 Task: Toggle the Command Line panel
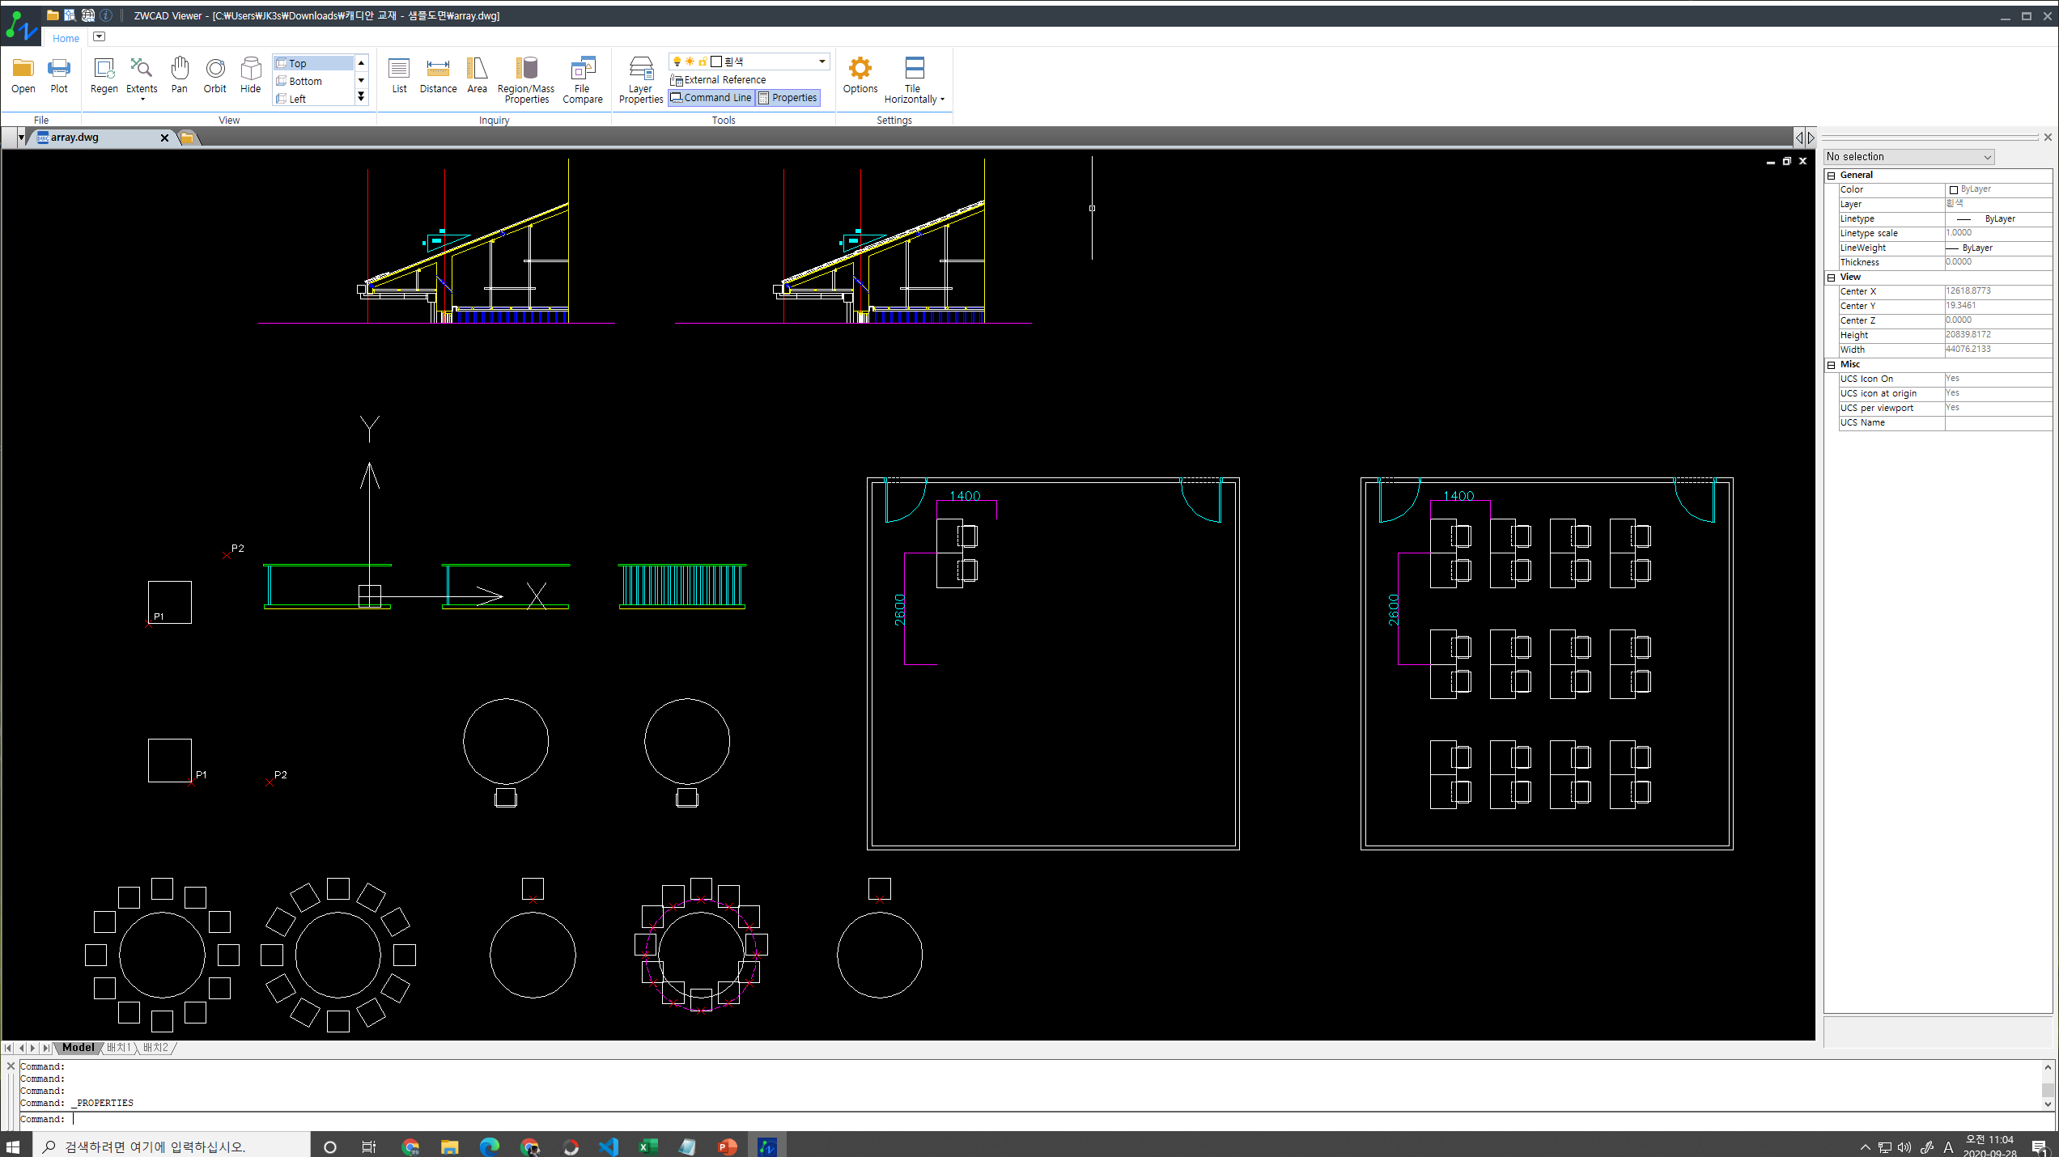[x=711, y=98]
